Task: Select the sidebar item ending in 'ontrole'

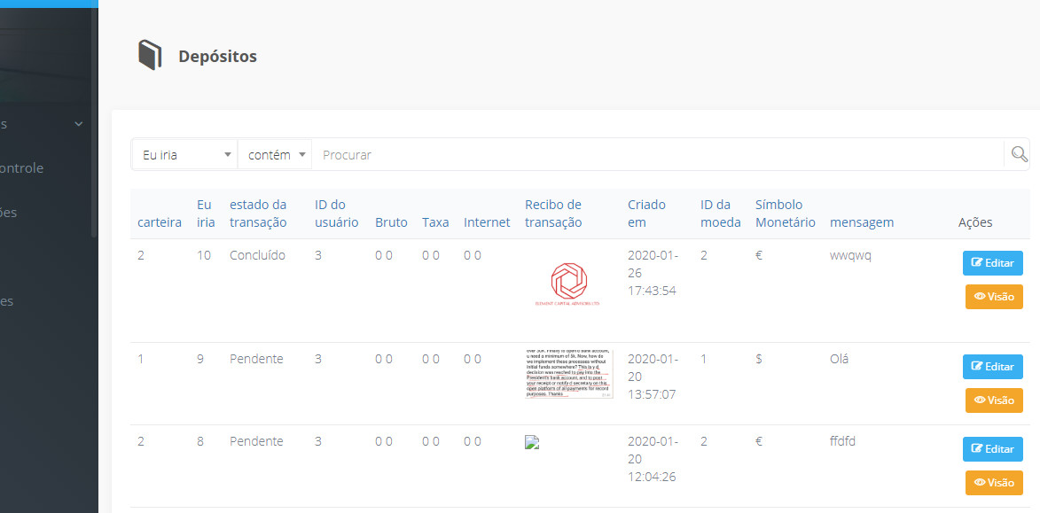Action: point(22,167)
